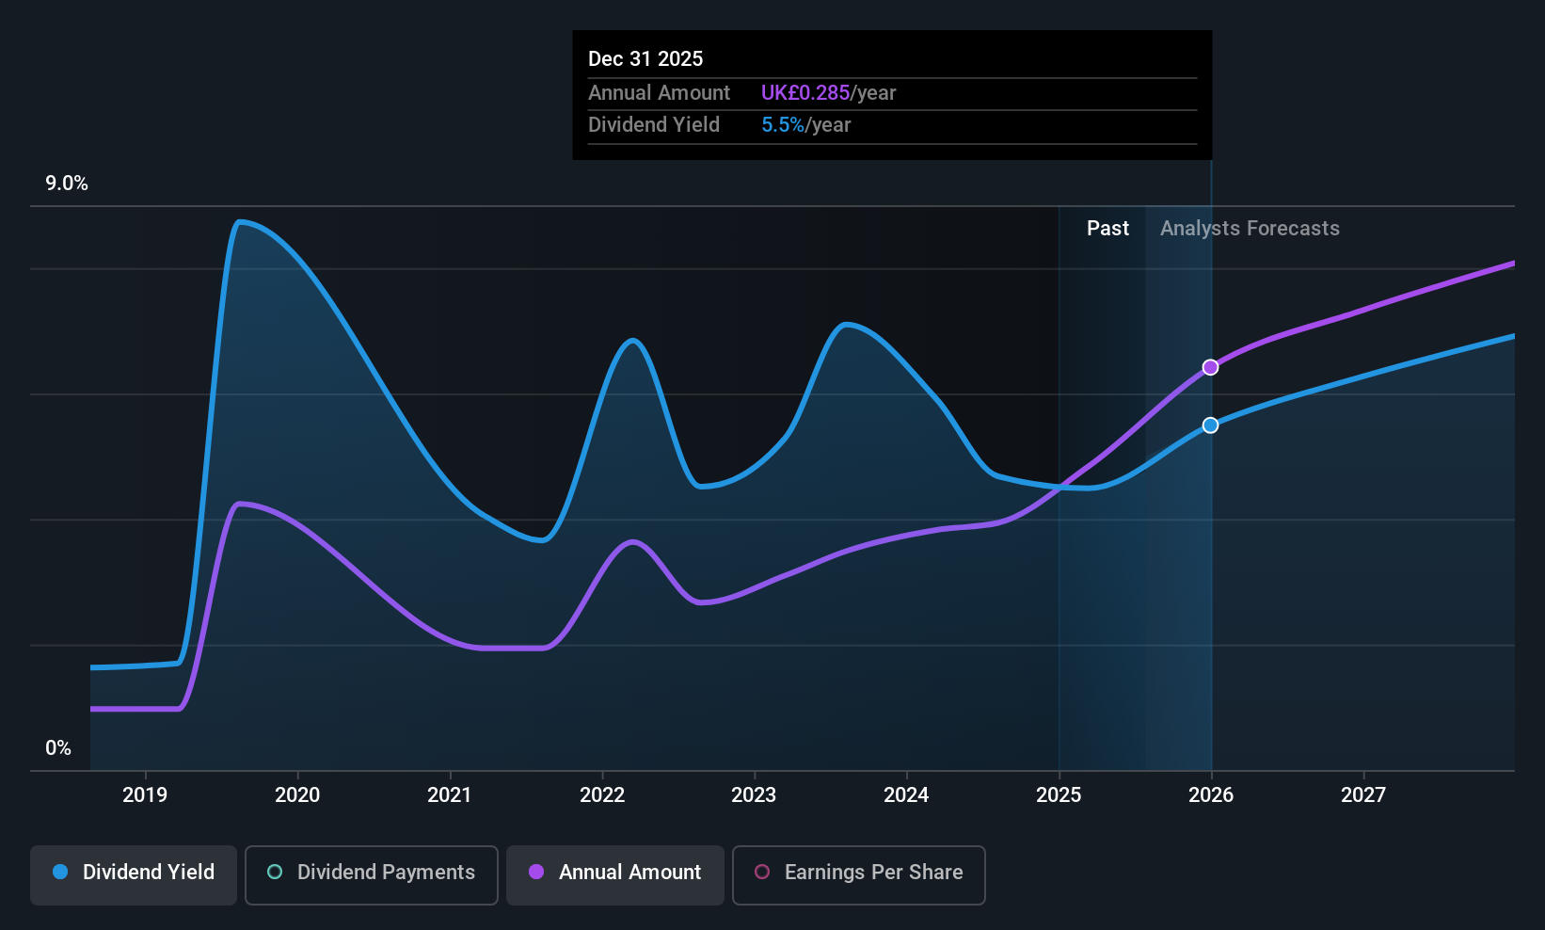
Task: Click the Dec 31 2025 tooltip date
Action: (645, 59)
